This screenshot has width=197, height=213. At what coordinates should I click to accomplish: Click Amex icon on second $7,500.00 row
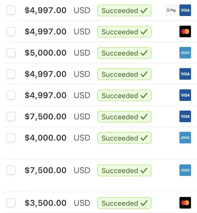pos(185,170)
